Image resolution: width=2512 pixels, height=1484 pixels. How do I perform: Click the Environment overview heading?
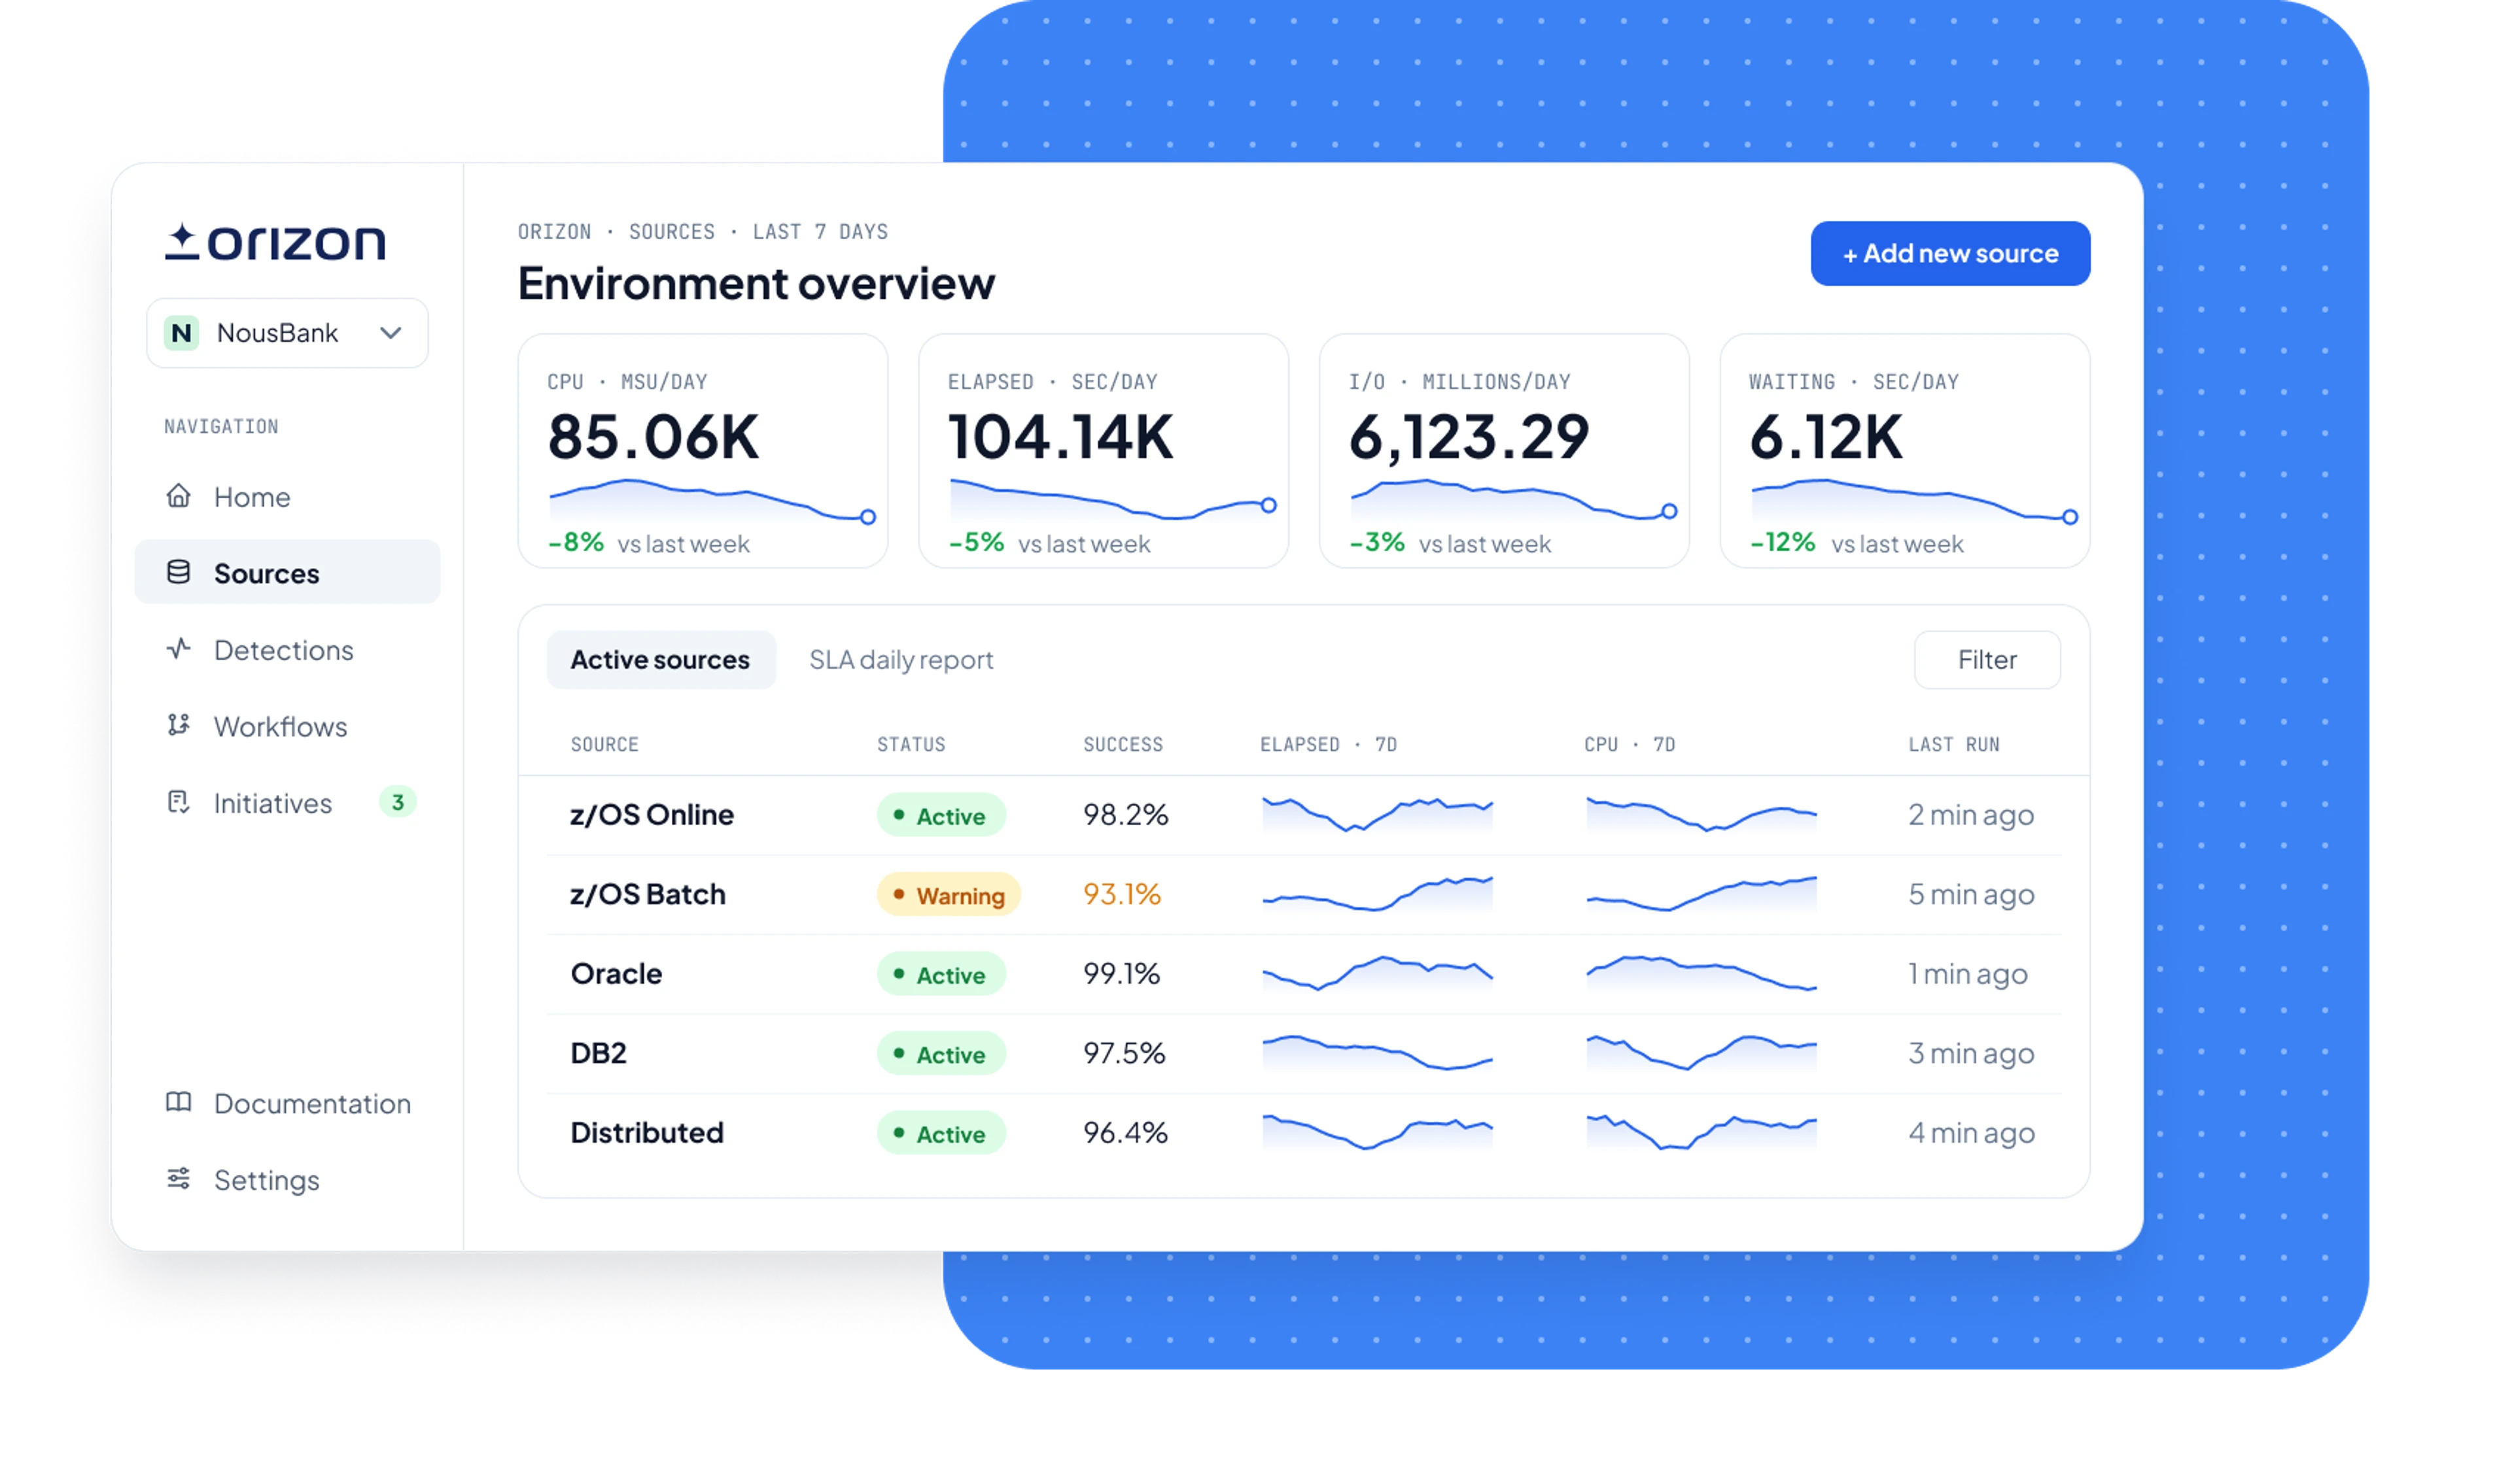[756, 284]
